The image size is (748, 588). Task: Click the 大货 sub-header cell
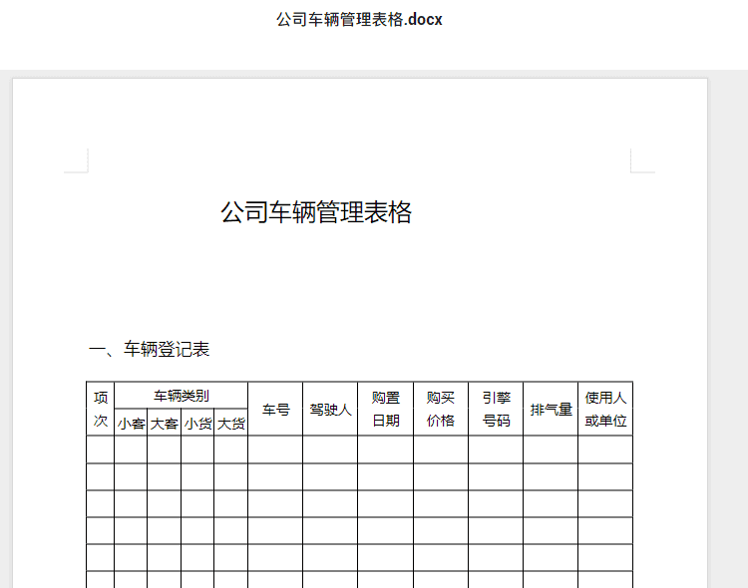tap(231, 423)
